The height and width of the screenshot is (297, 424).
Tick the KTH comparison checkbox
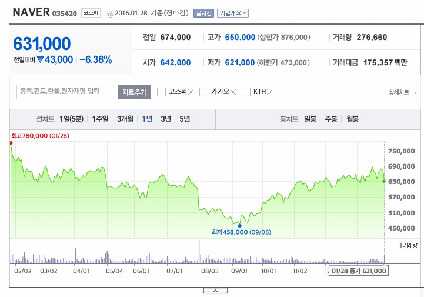click(x=246, y=92)
